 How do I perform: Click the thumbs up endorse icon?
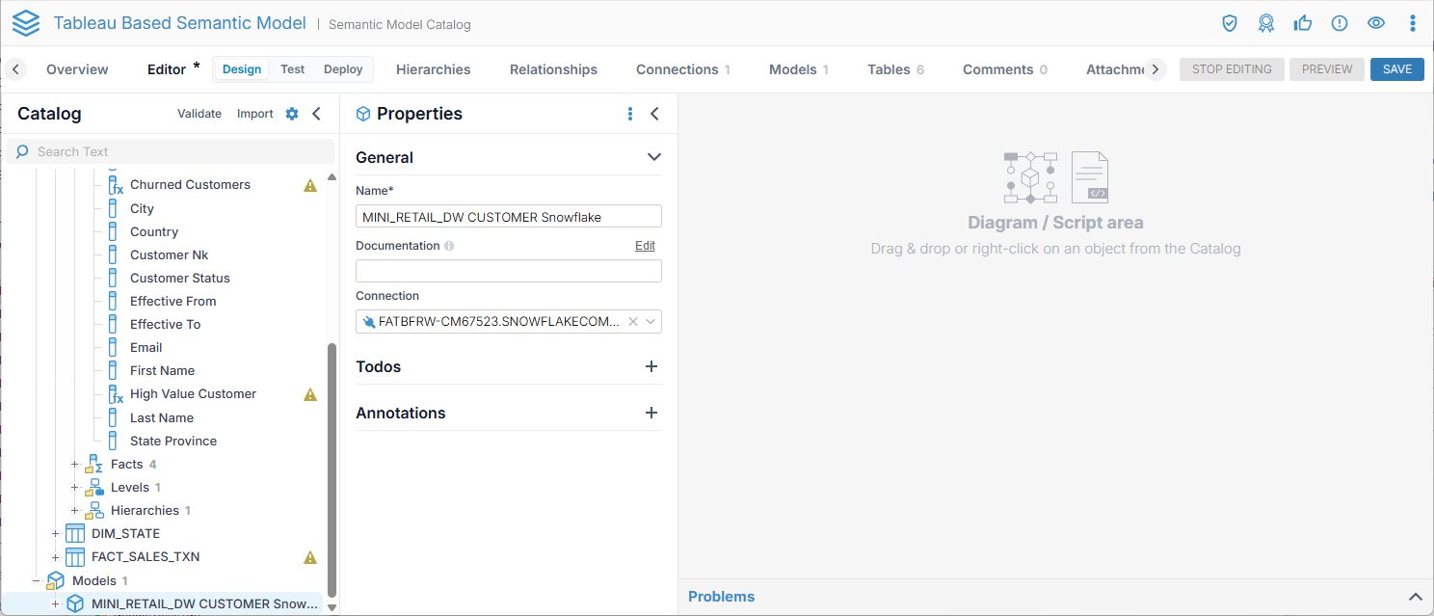pyautogui.click(x=1303, y=23)
